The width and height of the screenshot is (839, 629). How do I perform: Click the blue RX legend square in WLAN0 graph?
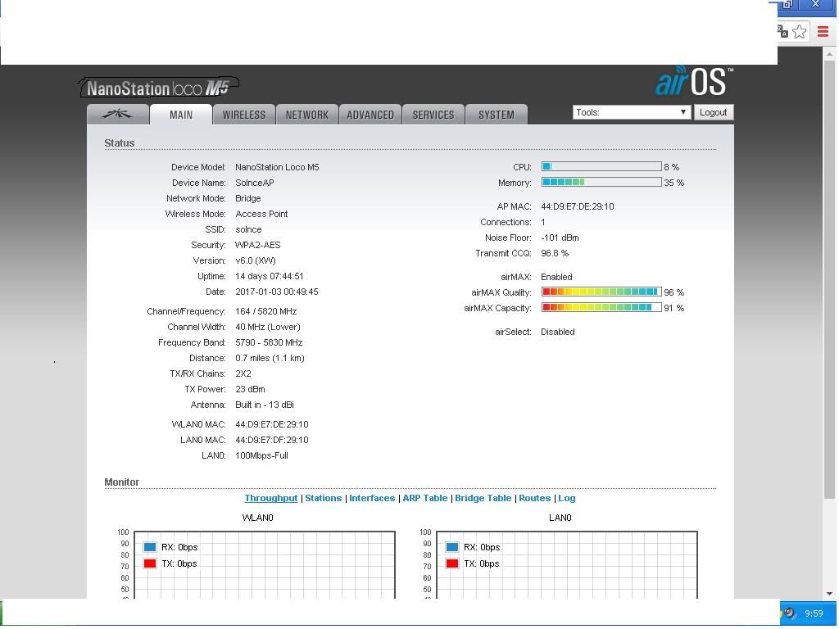(x=150, y=547)
